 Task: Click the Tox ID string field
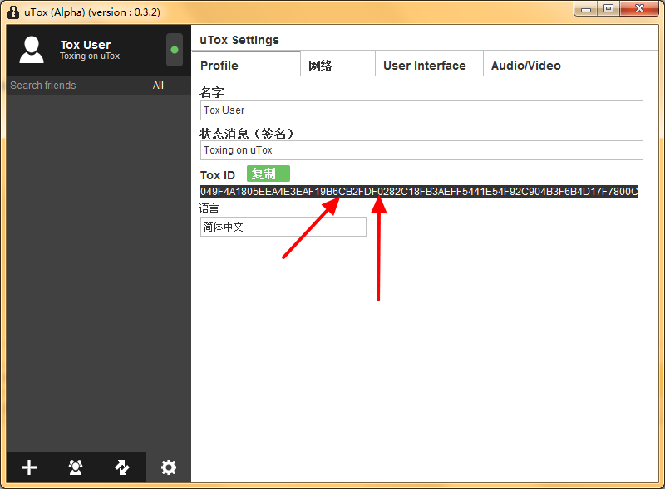[419, 192]
